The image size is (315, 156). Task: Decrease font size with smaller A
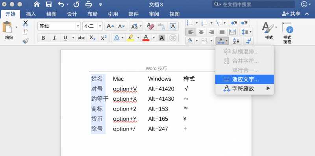[122, 26]
